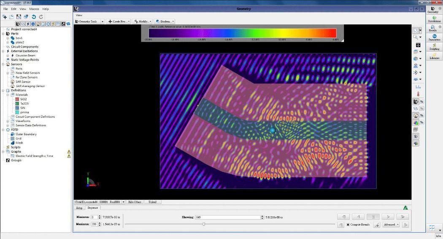Toggle circuit components visibility in the view toolbar
The width and height of the screenshot is (443, 239).
pos(416,109)
